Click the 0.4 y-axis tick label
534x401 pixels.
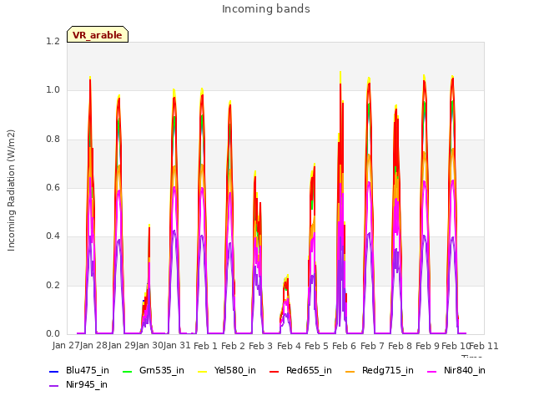pyautogui.click(x=53, y=236)
